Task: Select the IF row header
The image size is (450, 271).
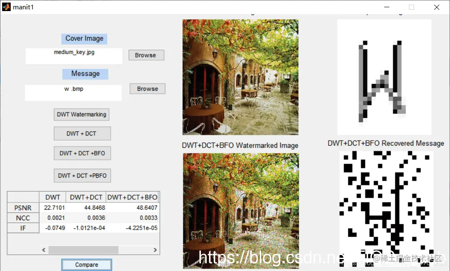Action: [x=23, y=228]
